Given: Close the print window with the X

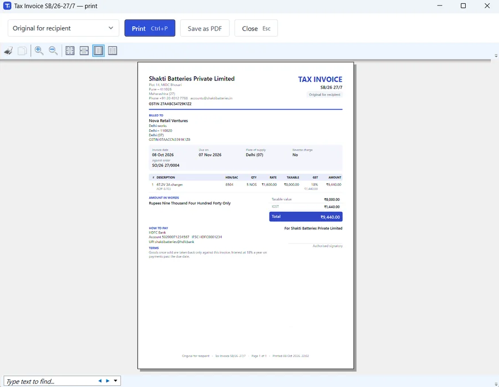Looking at the screenshot, I should (x=487, y=6).
